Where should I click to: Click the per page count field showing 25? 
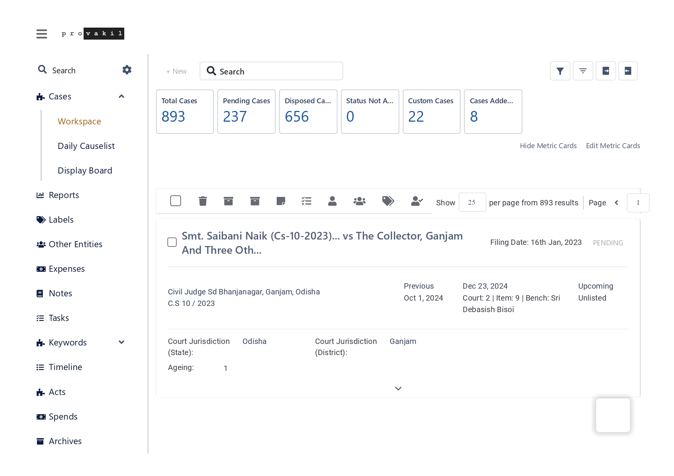point(472,202)
